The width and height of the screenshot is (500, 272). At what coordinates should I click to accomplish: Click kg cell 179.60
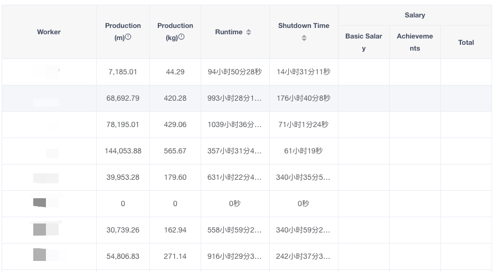pyautogui.click(x=175, y=178)
